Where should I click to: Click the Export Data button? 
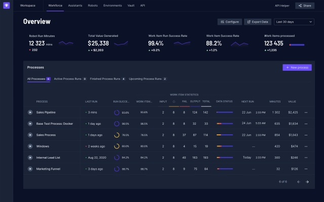(258, 22)
